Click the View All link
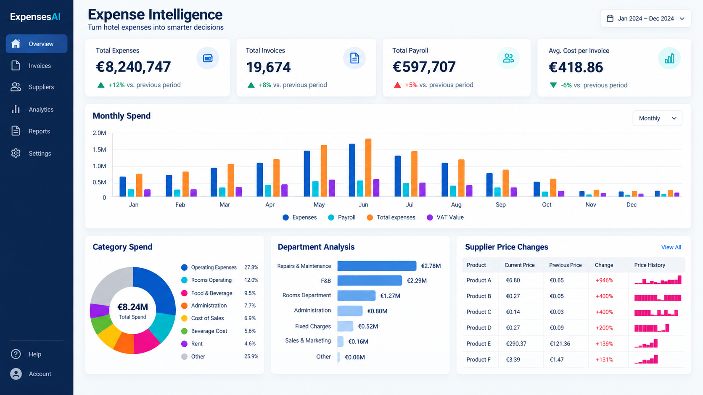Viewport: 703px width, 395px height. coord(671,247)
